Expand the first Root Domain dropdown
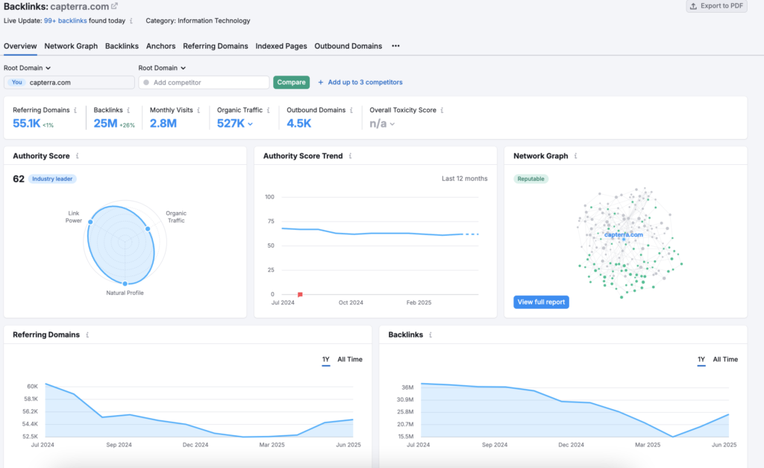This screenshot has height=468, width=764. (28, 68)
